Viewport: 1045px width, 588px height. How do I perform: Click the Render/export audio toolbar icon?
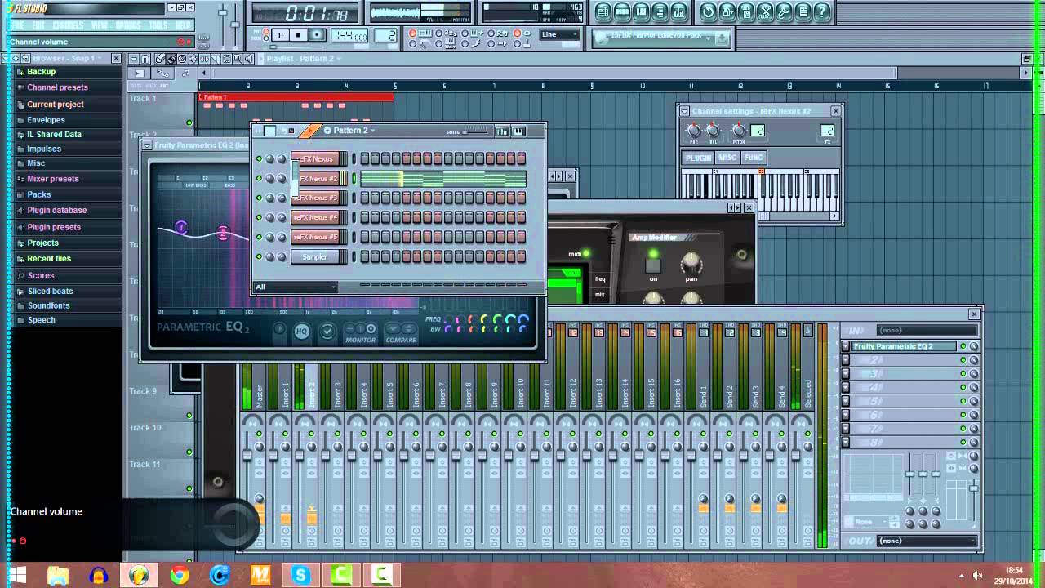(x=745, y=11)
